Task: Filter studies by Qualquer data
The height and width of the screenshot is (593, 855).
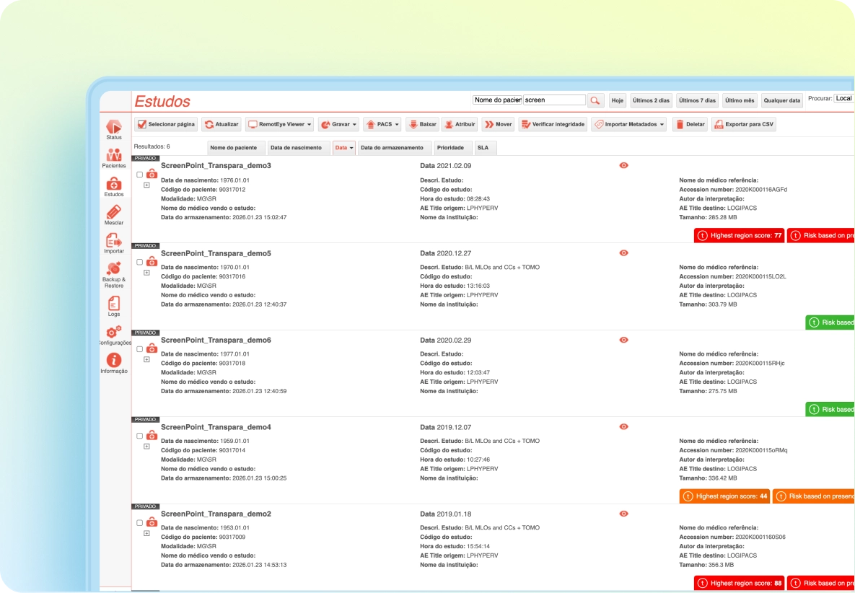Action: 782,100
